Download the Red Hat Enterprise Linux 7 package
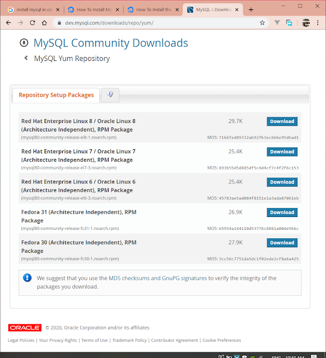Viewport: 326px width, 358px height. coord(282,152)
